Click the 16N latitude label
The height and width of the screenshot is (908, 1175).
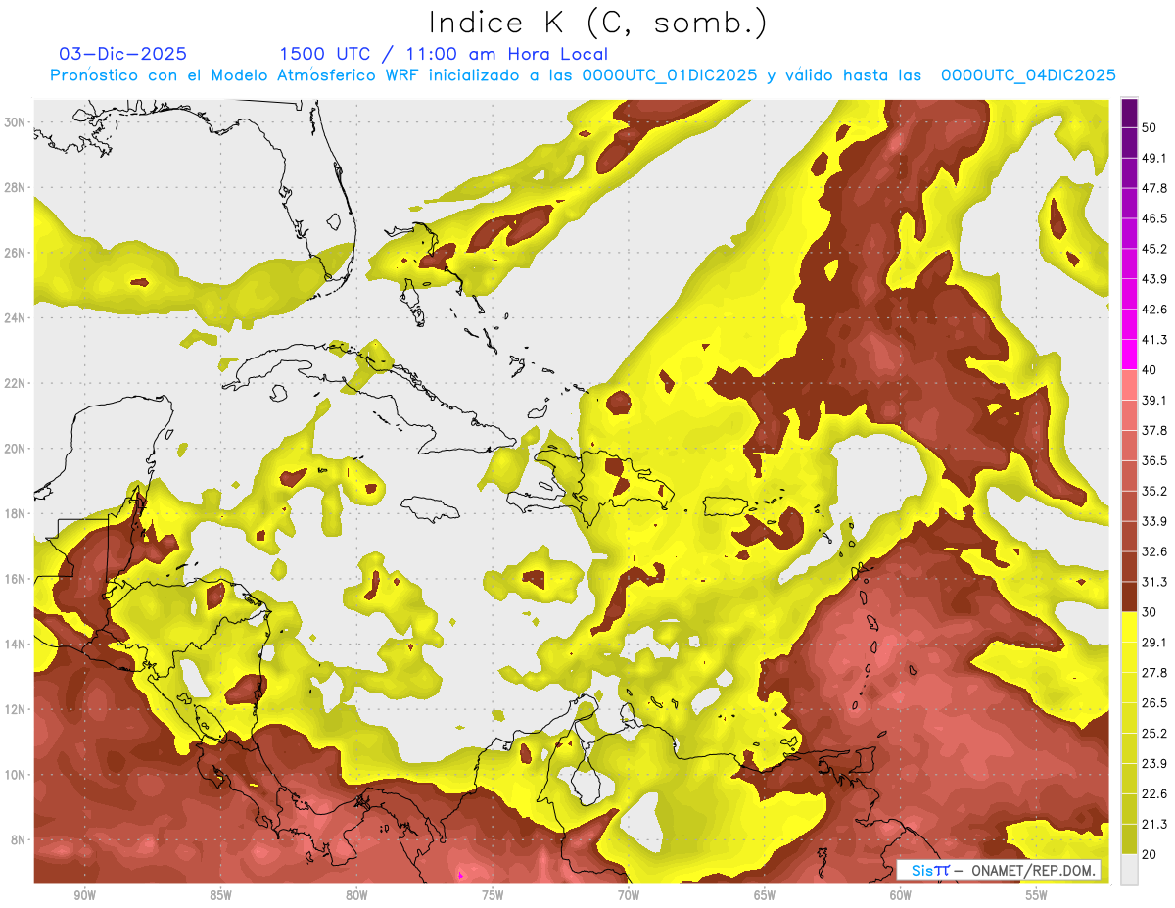[x=16, y=579]
